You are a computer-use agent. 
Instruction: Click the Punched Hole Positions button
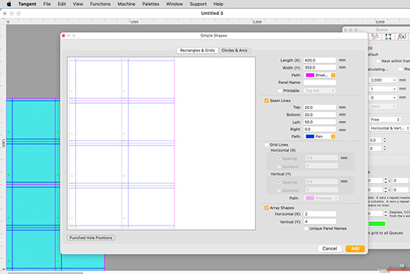(x=91, y=237)
